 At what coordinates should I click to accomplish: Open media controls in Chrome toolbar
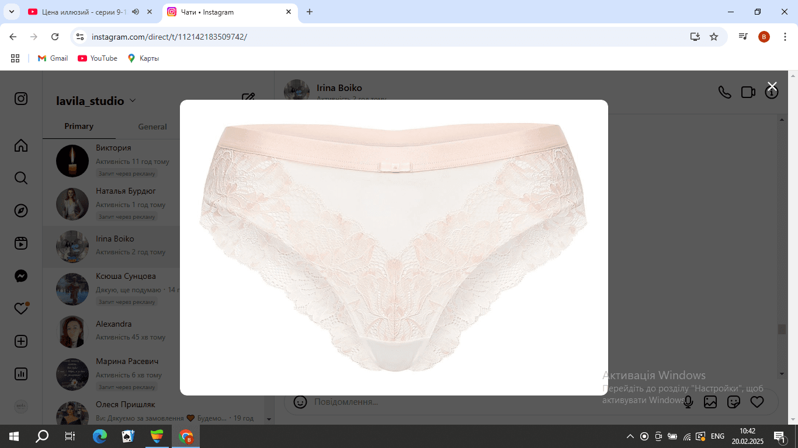tap(743, 37)
